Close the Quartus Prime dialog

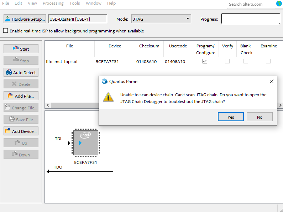(x=272, y=82)
